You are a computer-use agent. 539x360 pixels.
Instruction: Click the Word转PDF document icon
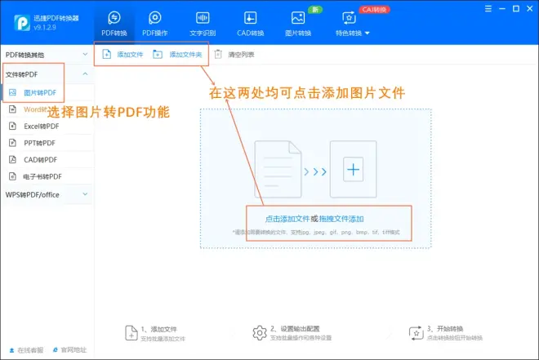[13, 109]
